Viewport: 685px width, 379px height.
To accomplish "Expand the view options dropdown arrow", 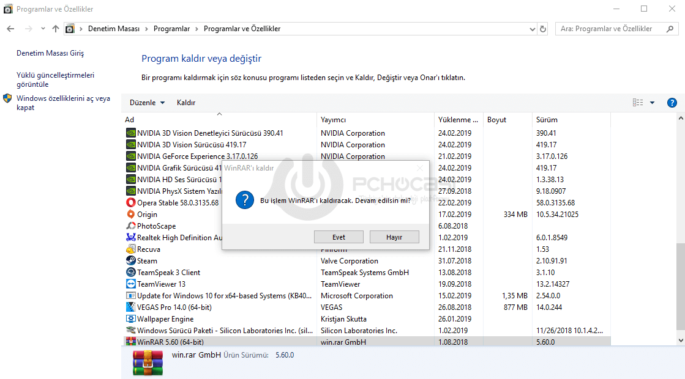I will (x=652, y=103).
